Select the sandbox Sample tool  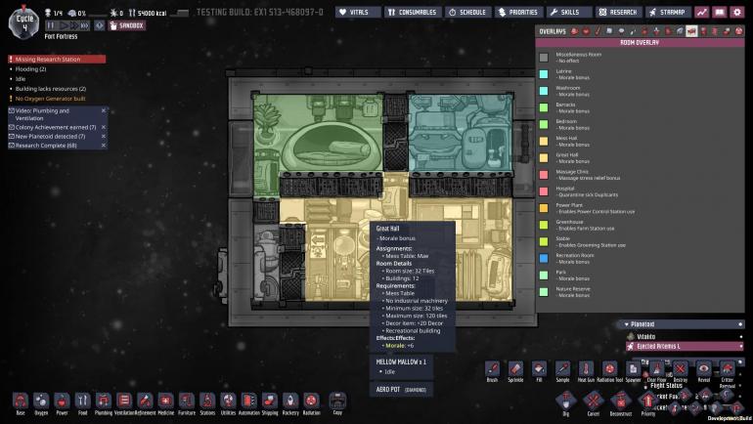[x=562, y=371]
